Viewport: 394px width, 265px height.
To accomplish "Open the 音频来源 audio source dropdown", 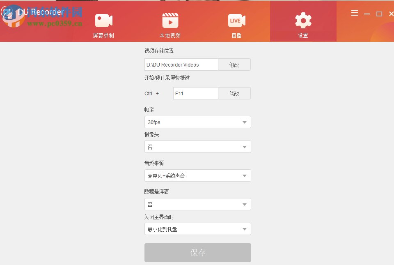I will (x=197, y=175).
